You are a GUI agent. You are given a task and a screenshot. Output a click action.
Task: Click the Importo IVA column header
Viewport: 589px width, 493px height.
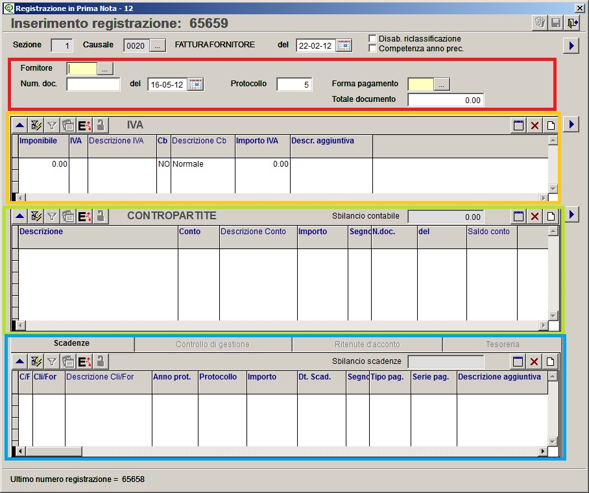[263, 146]
